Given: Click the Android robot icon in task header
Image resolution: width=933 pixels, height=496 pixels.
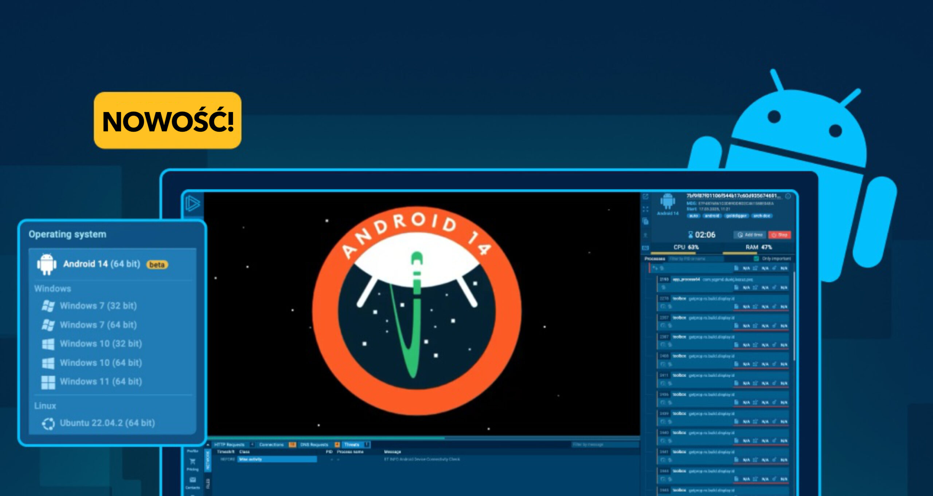Looking at the screenshot, I should (x=668, y=201).
